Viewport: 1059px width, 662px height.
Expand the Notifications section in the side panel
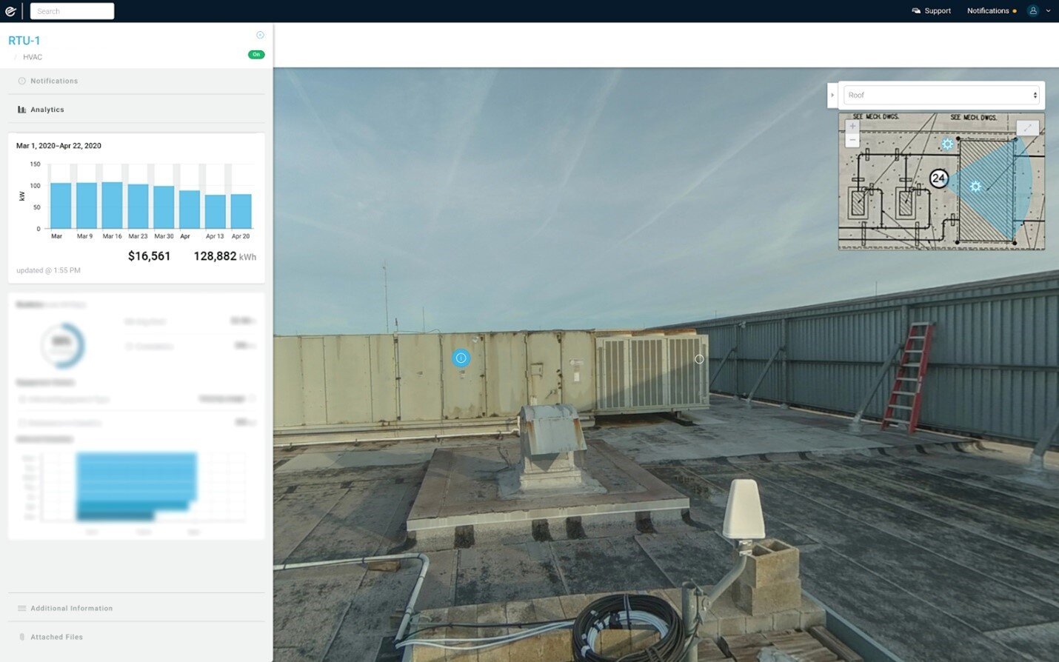[x=136, y=81]
